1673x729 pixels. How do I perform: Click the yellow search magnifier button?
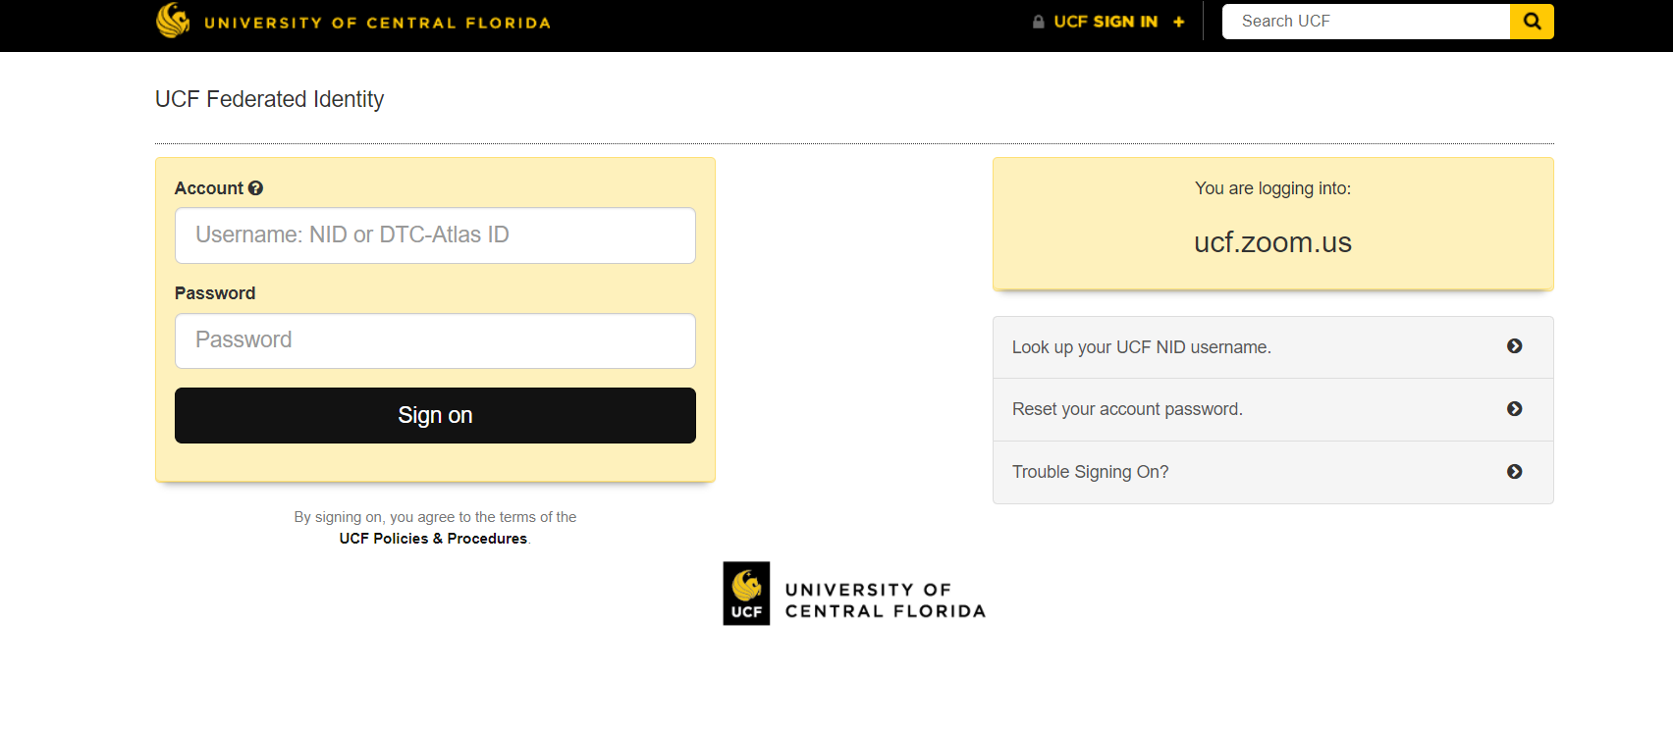[1532, 22]
